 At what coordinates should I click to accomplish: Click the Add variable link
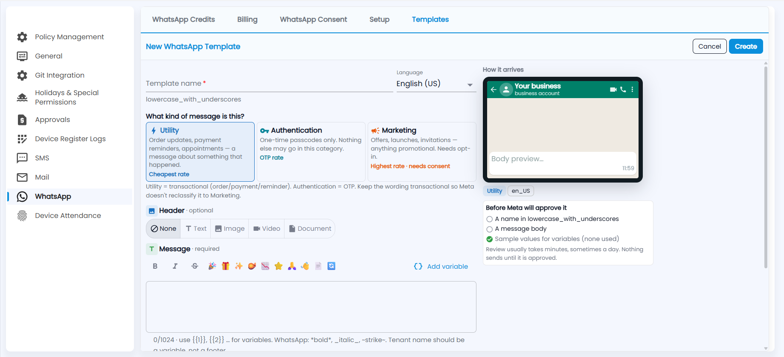(441, 267)
